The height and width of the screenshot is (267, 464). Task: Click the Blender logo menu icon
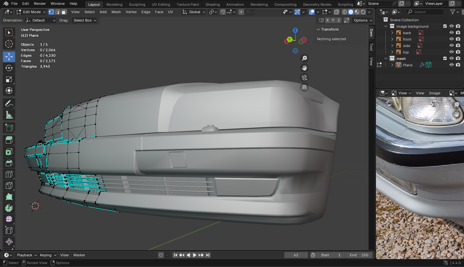pyautogui.click(x=6, y=4)
